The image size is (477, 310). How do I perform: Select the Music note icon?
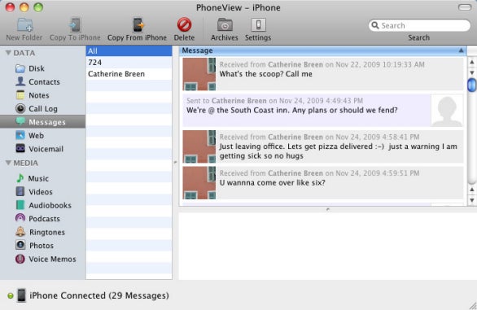(20, 178)
